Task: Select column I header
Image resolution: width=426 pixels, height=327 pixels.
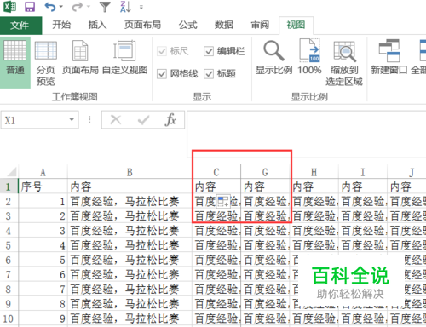Action: coord(363,172)
